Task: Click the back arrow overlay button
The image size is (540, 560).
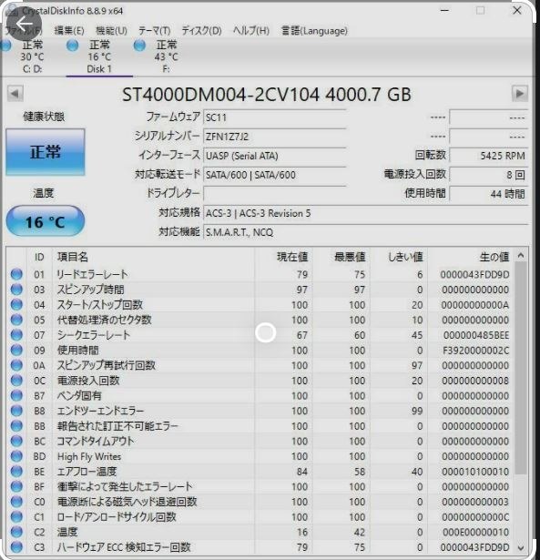Action: tap(24, 24)
